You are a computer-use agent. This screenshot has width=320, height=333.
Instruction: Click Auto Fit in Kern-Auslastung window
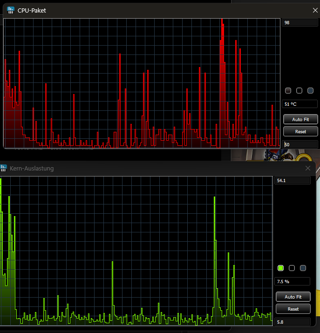pyautogui.click(x=293, y=297)
